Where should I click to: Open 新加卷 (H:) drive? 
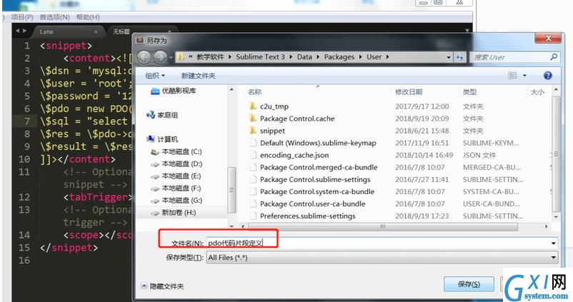click(x=174, y=213)
